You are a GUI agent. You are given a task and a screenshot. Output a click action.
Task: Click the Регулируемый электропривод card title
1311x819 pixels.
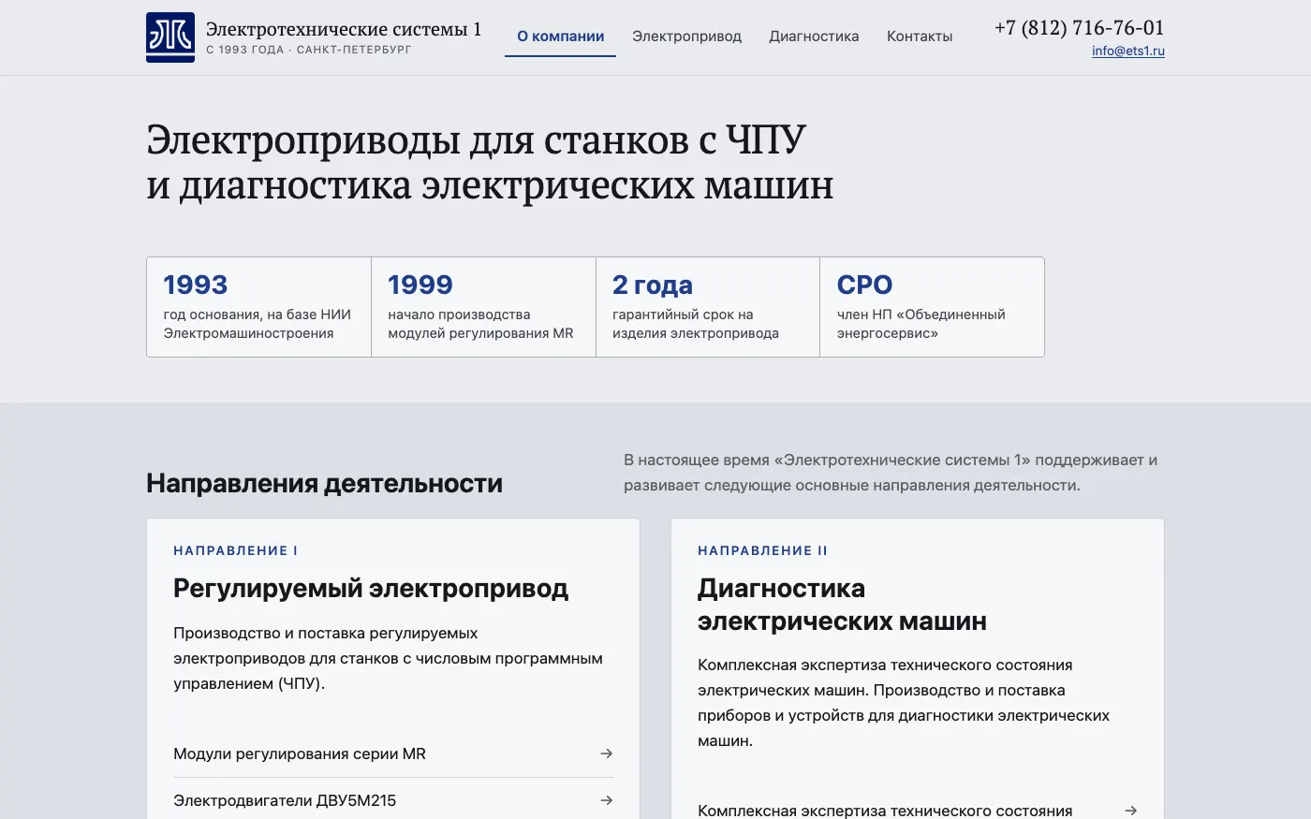point(371,588)
